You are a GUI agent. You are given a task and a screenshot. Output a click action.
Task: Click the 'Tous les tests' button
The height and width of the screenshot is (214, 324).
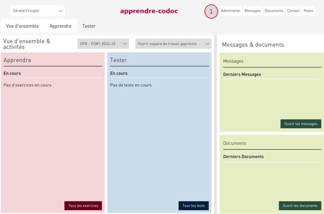[193, 206]
